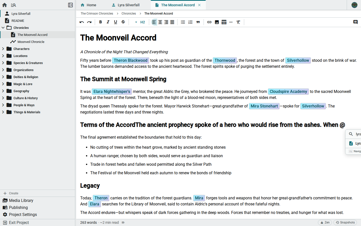
Task: Toggle bold formatting
Action: point(101,22)
